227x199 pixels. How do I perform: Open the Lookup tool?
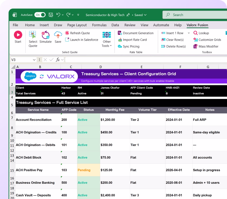point(201,33)
